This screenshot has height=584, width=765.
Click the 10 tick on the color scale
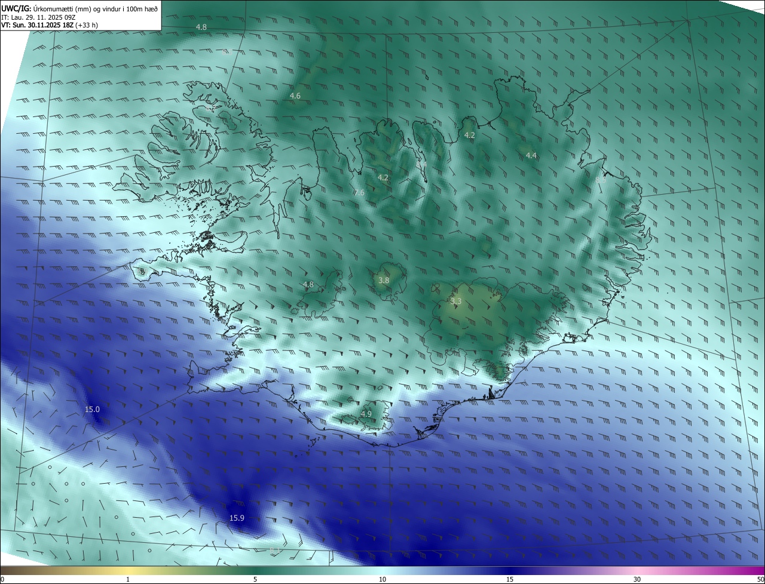point(382,579)
